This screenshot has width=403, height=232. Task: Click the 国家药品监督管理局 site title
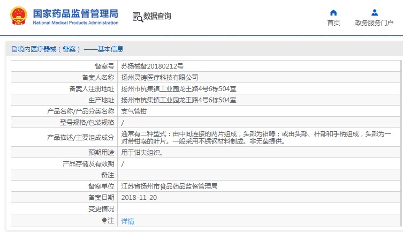(x=75, y=13)
